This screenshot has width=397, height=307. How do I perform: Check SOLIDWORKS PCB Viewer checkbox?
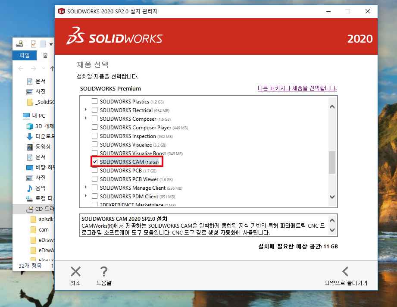pyautogui.click(x=94, y=179)
